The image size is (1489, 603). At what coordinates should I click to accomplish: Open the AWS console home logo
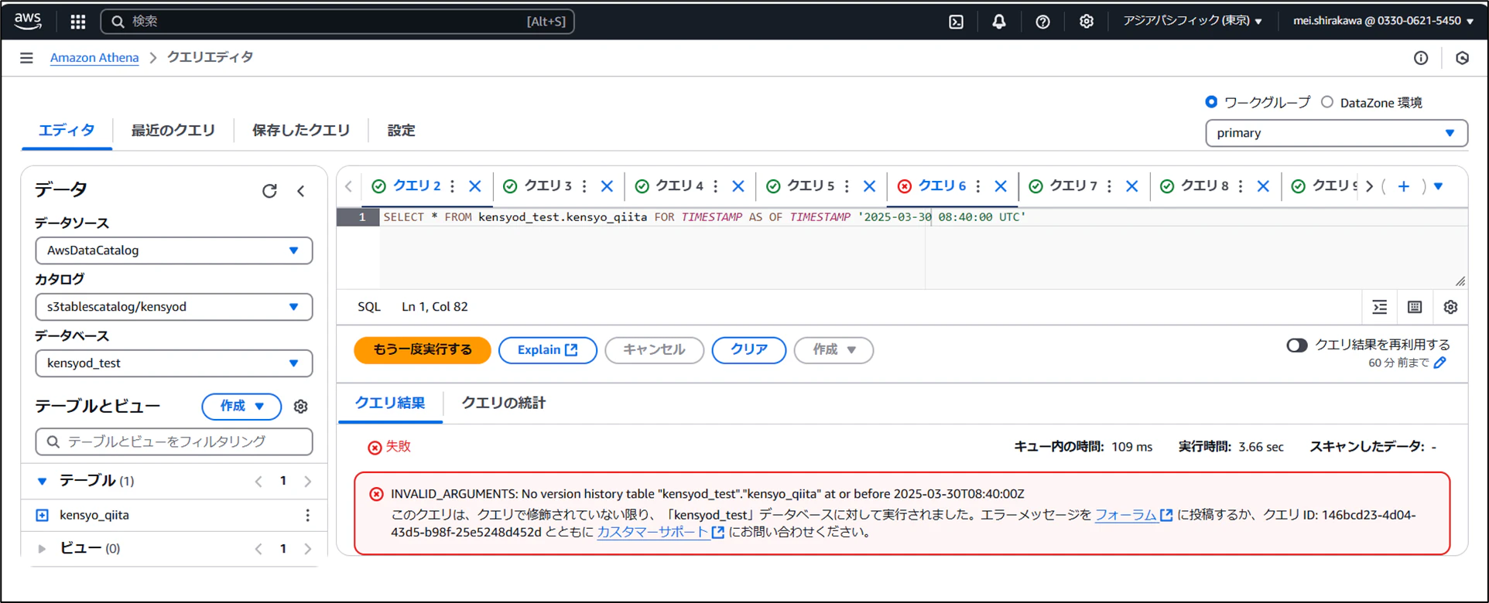click(x=27, y=21)
